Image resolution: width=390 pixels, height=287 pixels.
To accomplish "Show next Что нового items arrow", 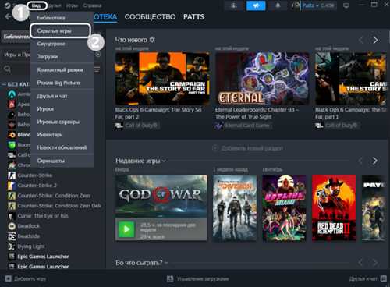I will click(375, 40).
